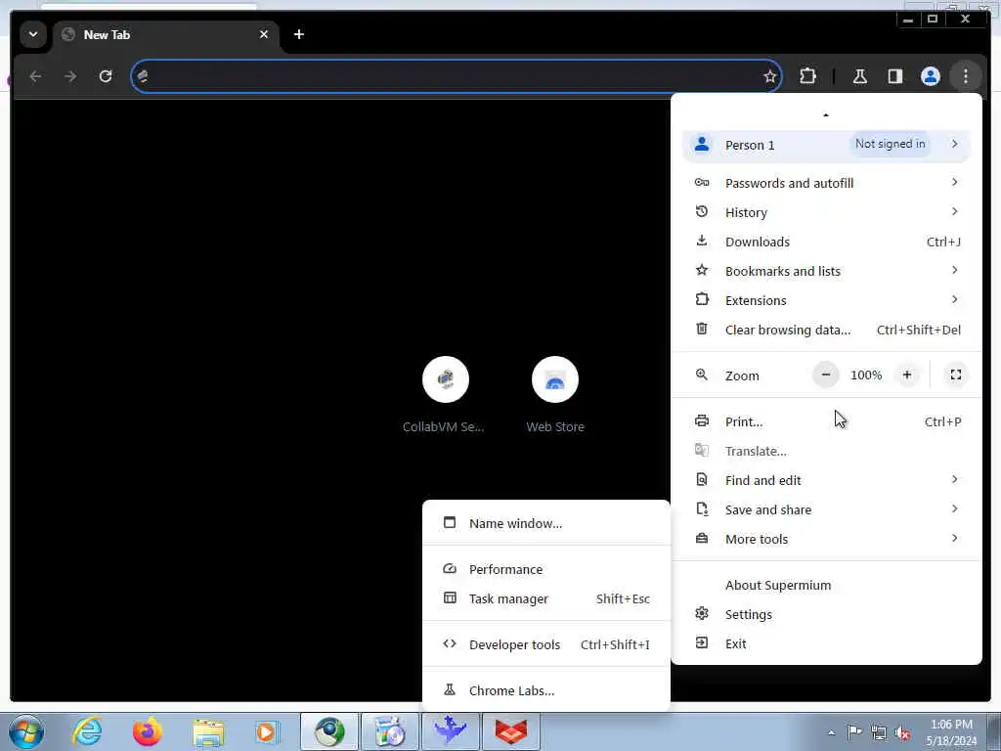The width and height of the screenshot is (1001, 751).
Task: Switch to Supermium taskbar button
Action: [x=329, y=731]
